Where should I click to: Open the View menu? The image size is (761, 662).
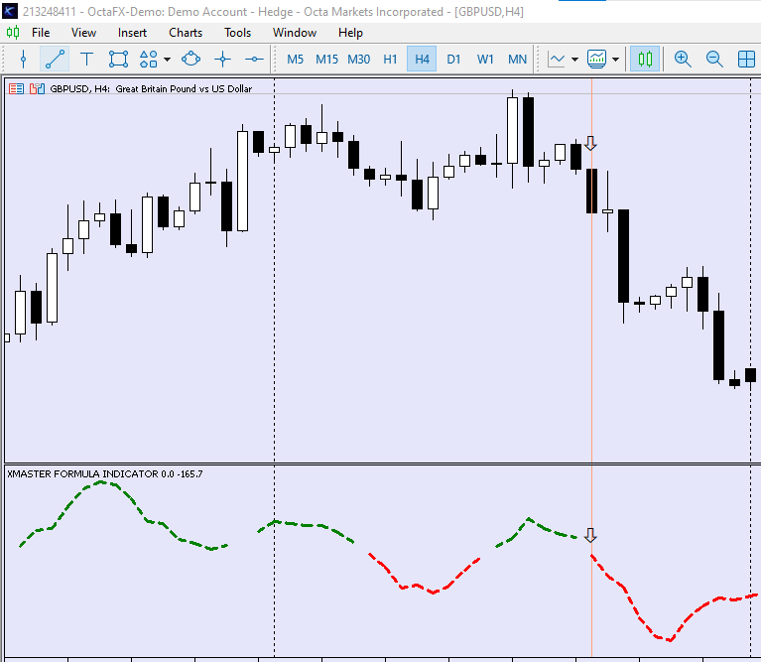83,33
